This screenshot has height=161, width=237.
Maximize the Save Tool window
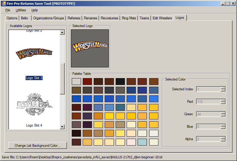tap(228, 4)
